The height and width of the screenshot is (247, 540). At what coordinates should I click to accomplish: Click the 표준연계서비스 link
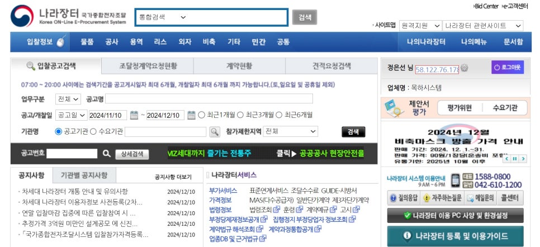click(x=269, y=191)
